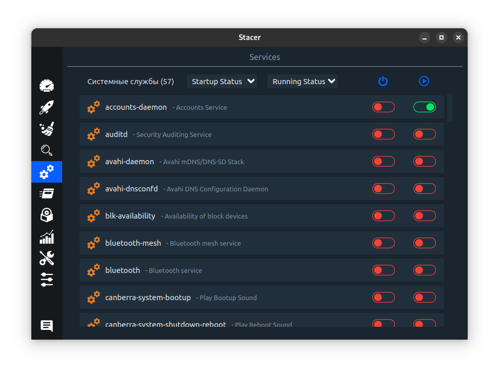Turn on blk-availability running toggle
The image size is (499, 374).
click(x=425, y=216)
